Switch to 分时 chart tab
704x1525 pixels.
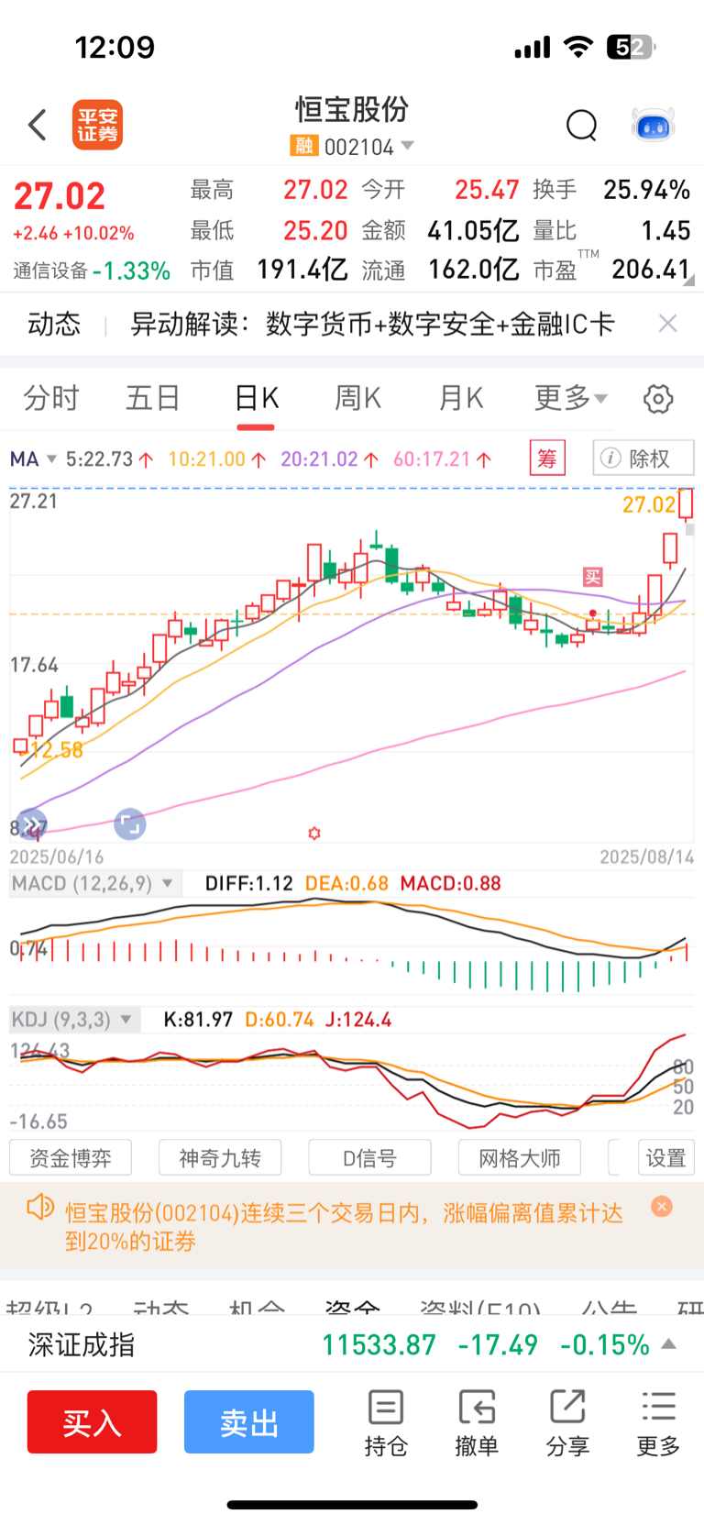(51, 398)
